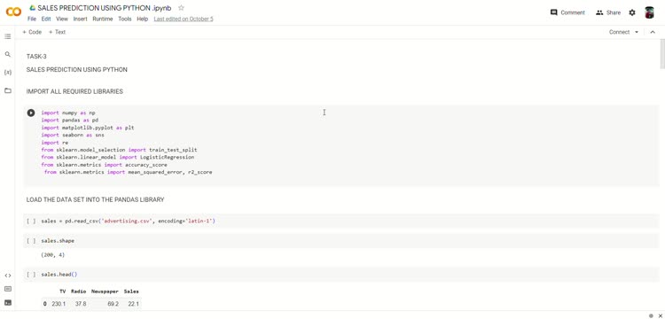Screen dimensions: 665x319
Task: Open the Insert menu
Action: tap(80, 19)
